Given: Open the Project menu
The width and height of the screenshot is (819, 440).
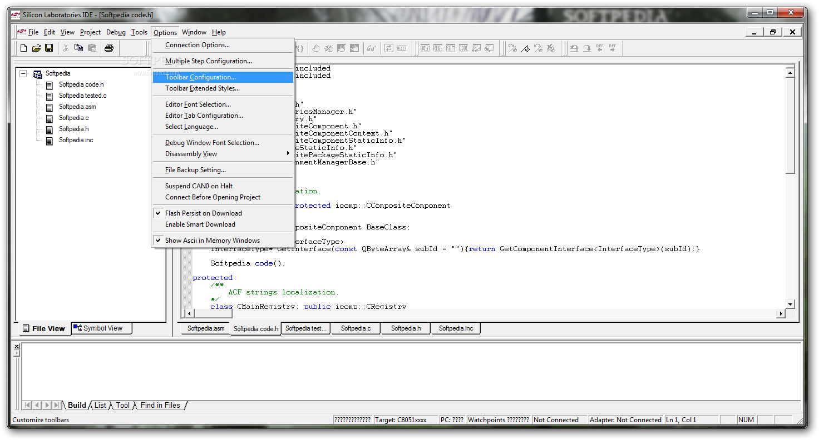Looking at the screenshot, I should pyautogui.click(x=90, y=32).
